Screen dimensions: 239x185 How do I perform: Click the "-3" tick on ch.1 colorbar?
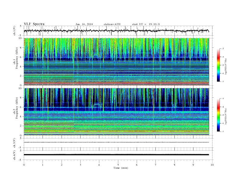pyautogui.click(x=223, y=49)
